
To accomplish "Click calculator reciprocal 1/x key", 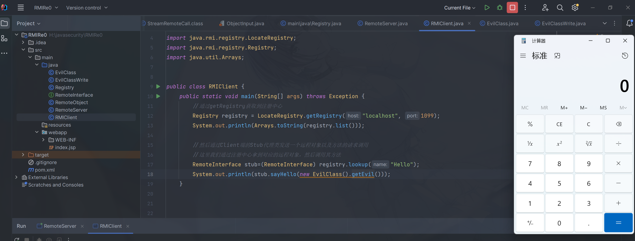I will point(530,144).
